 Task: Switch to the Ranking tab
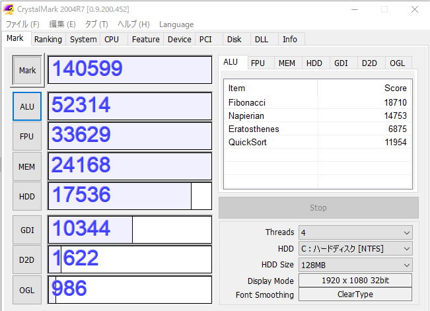click(x=48, y=39)
